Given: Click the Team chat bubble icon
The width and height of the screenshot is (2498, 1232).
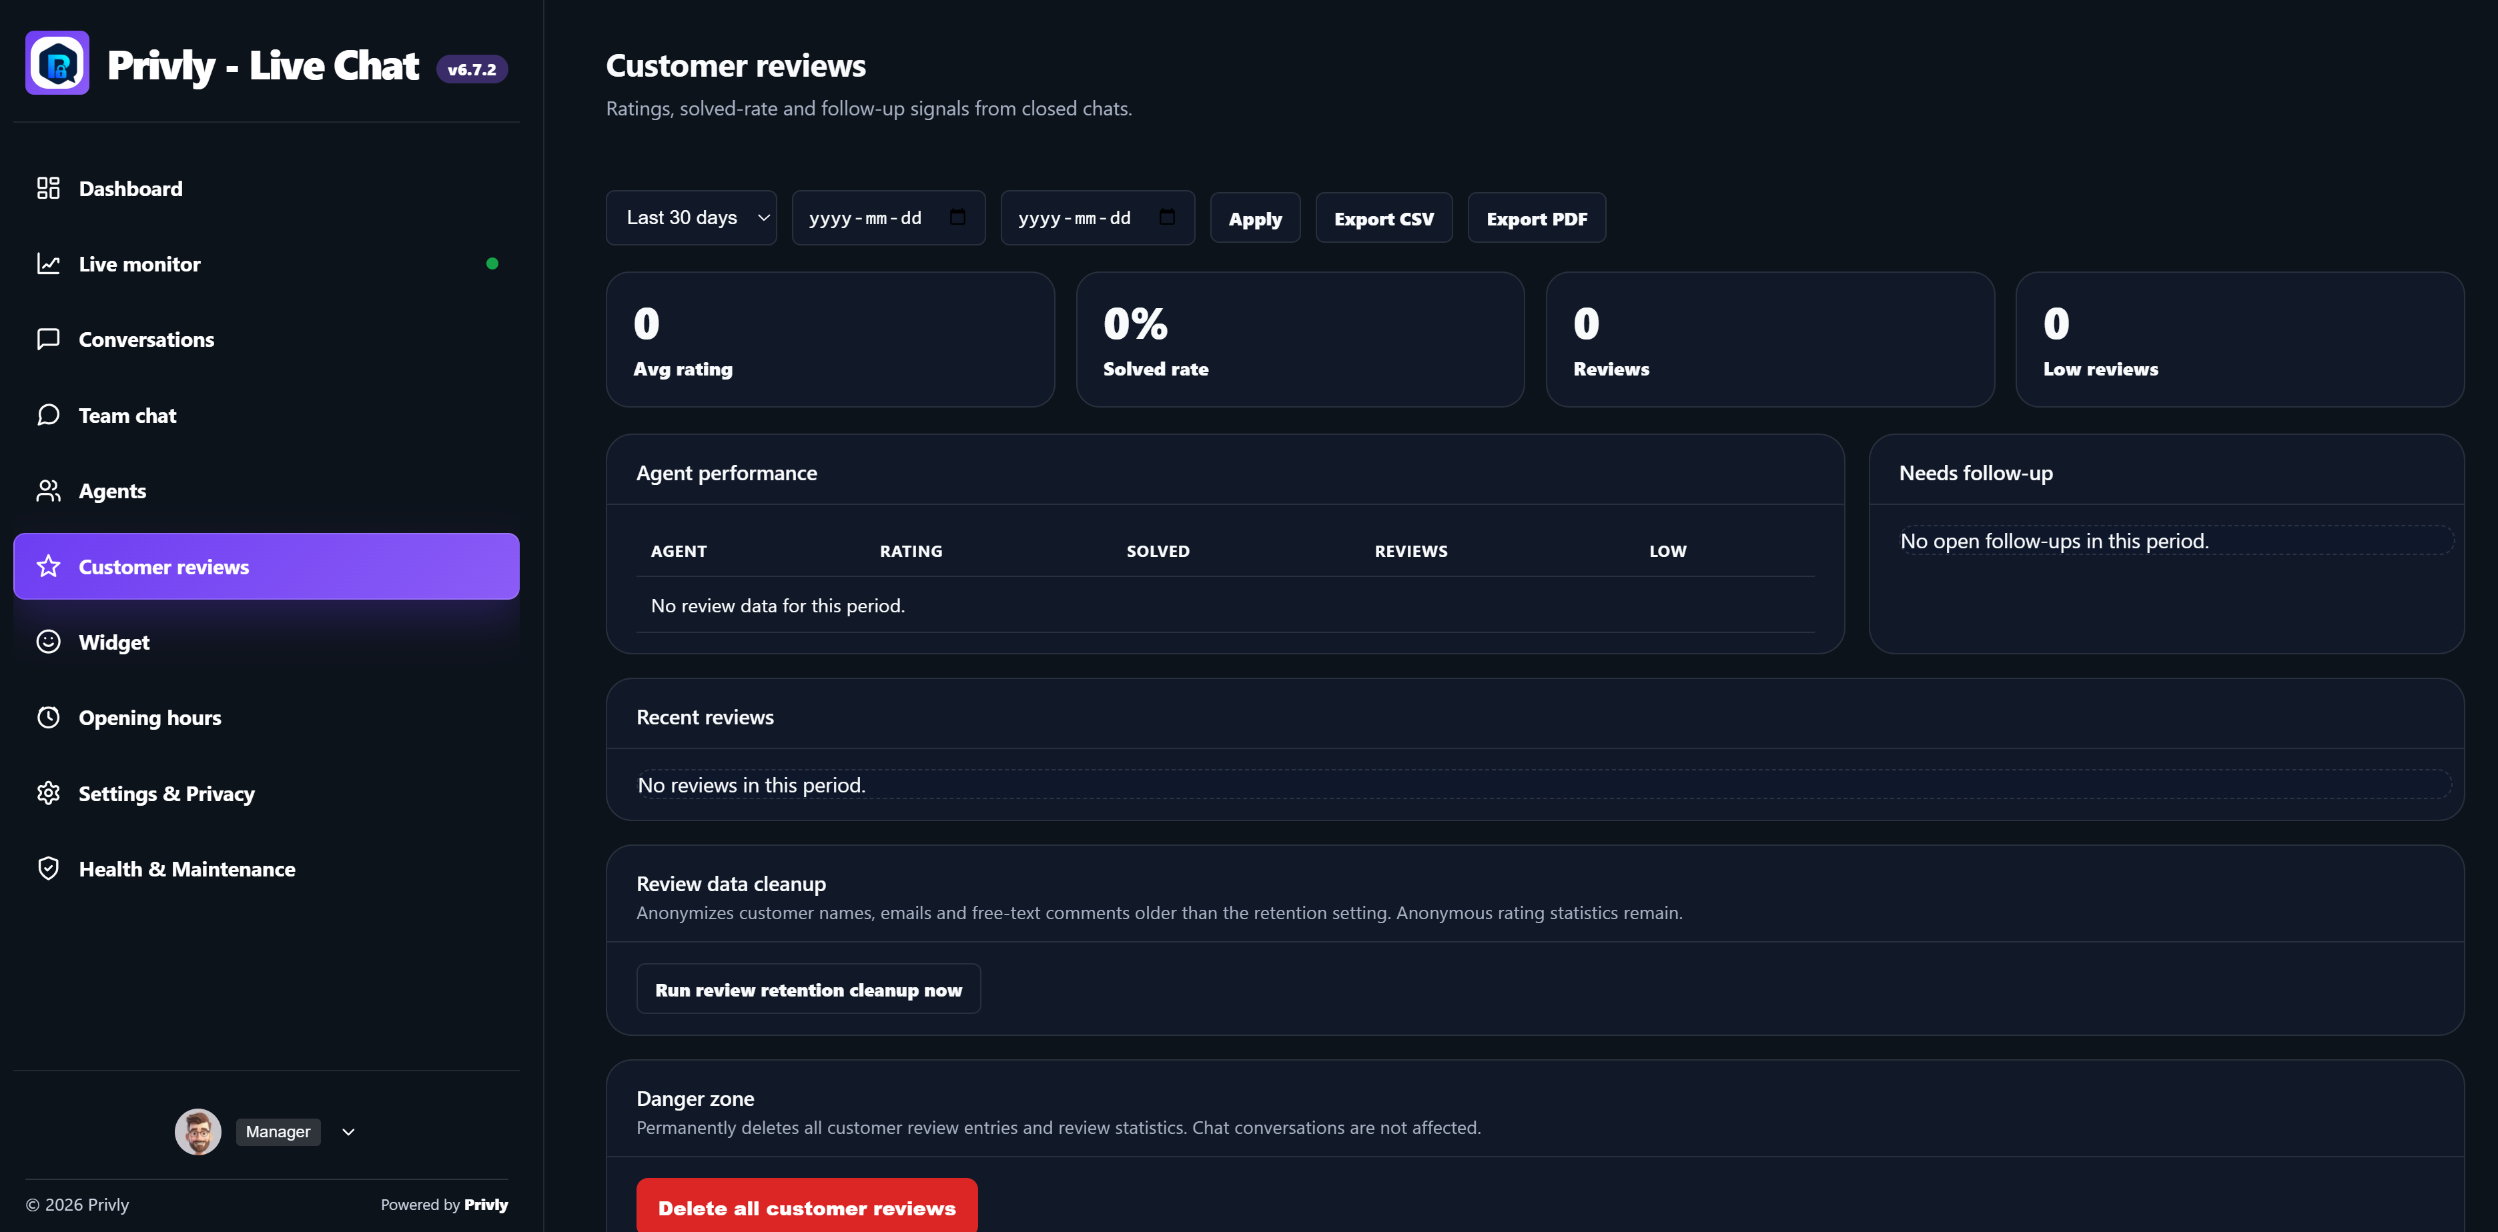Looking at the screenshot, I should [x=49, y=415].
